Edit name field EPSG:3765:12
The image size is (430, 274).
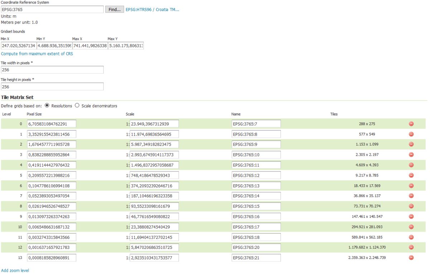(x=256, y=175)
